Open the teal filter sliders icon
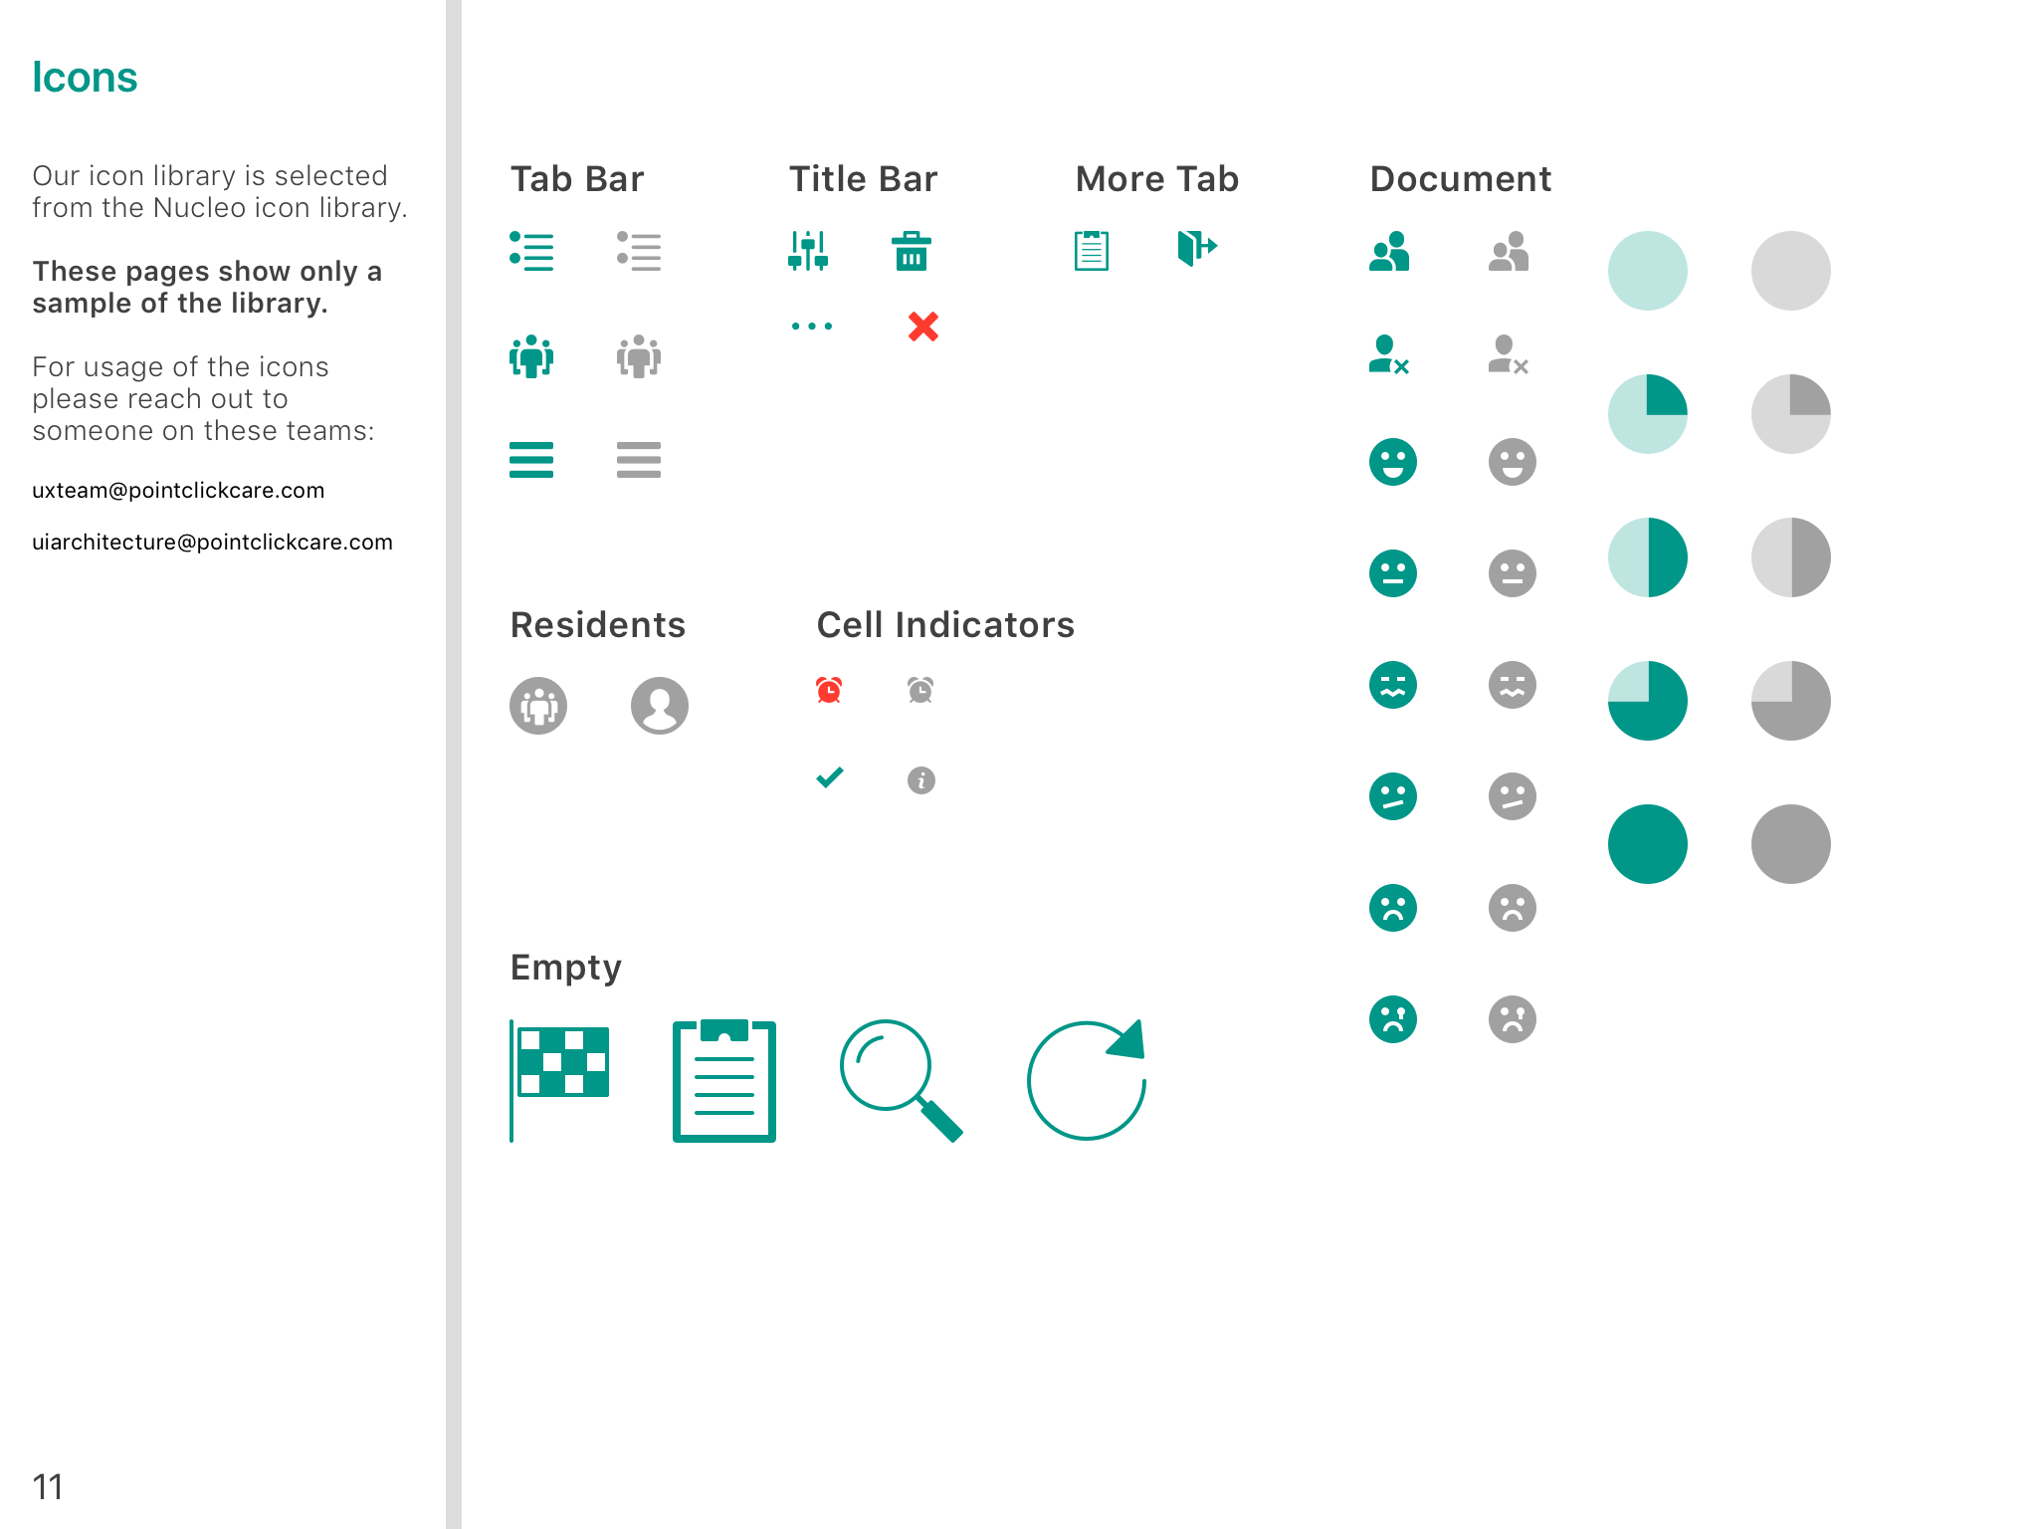2038x1529 pixels. [808, 251]
